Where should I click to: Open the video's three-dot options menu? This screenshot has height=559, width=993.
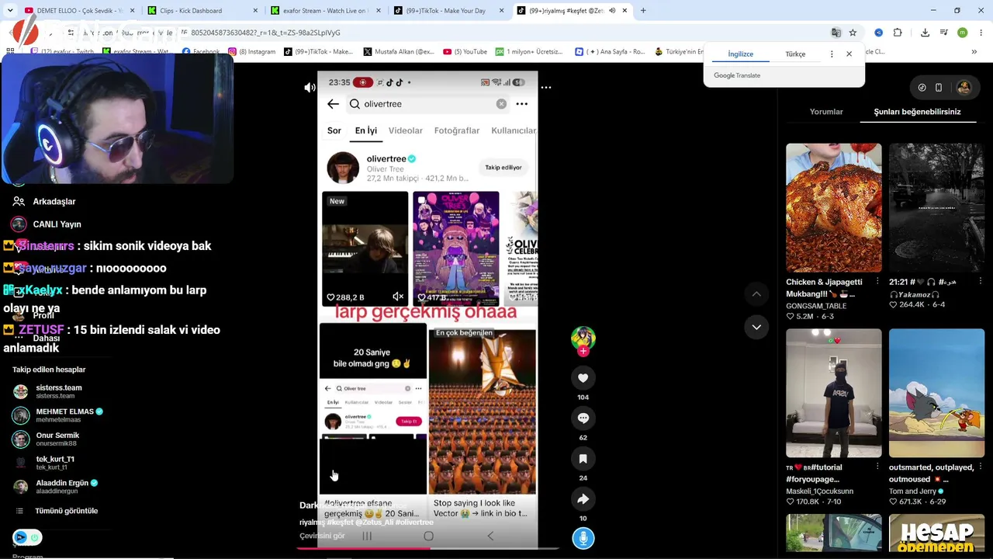(x=546, y=88)
